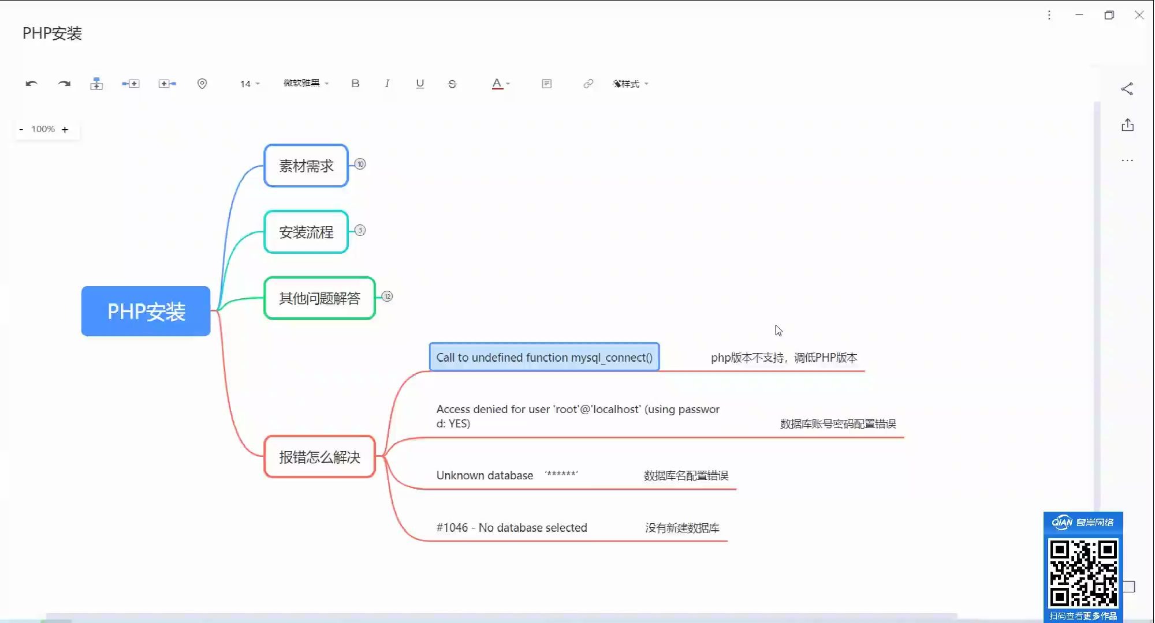The image size is (1155, 623).
Task: Undo the last action
Action: pos(32,84)
